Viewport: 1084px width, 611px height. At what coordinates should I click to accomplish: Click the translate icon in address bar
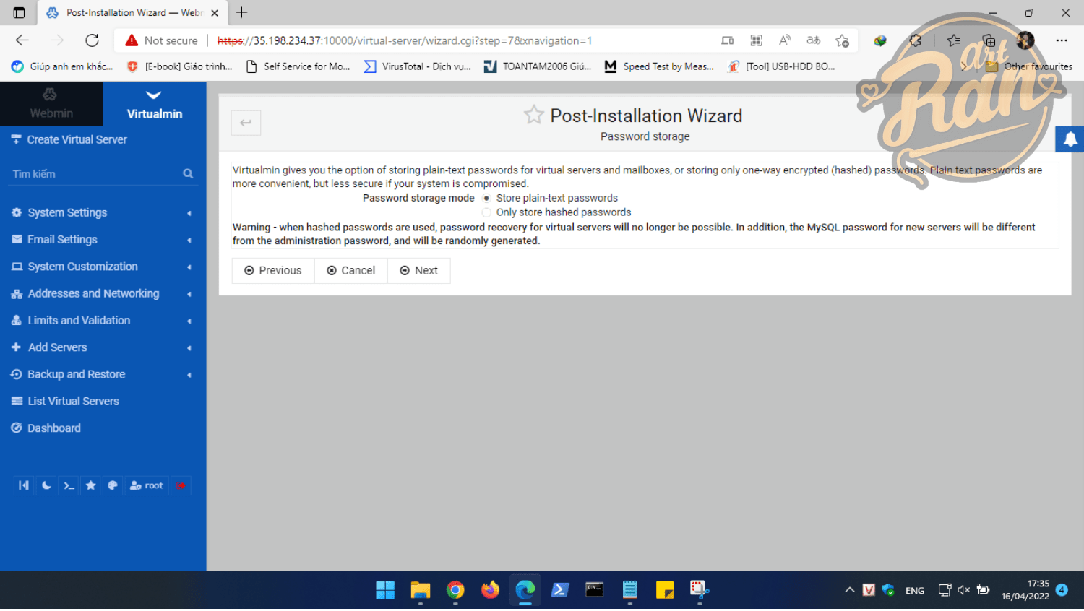coord(814,40)
